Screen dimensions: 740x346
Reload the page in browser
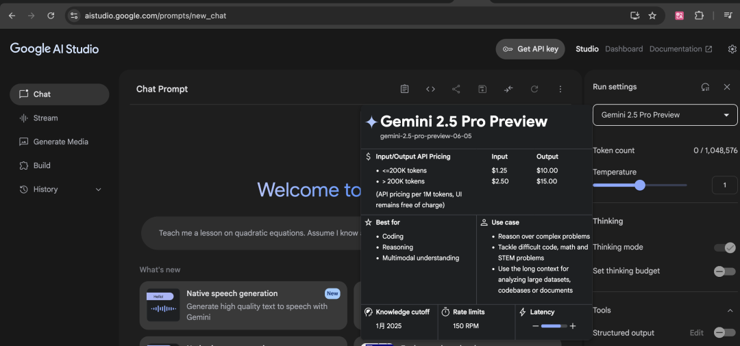coord(51,16)
